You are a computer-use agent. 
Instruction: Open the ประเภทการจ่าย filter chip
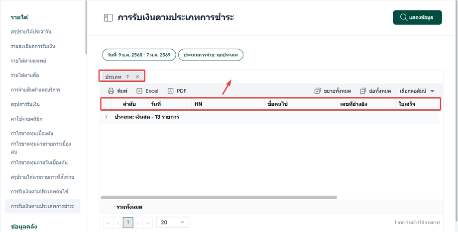[211, 55]
